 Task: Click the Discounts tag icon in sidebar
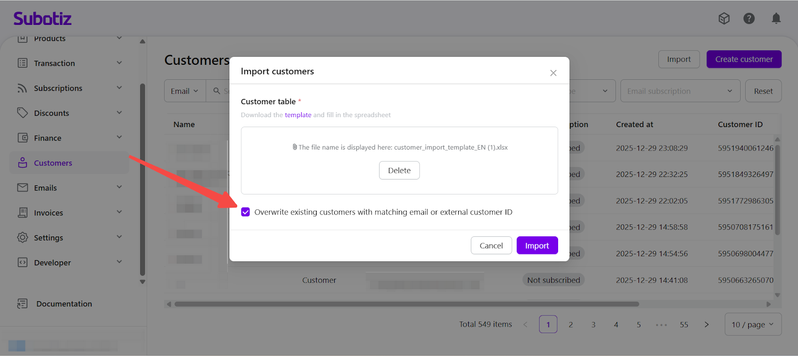22,113
